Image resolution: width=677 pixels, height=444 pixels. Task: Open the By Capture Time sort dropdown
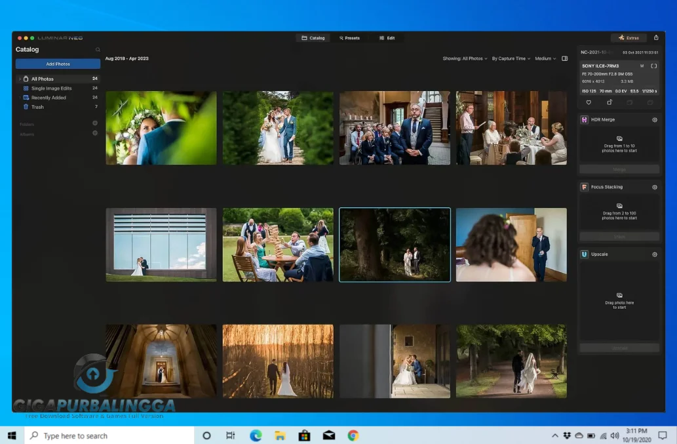tap(511, 58)
